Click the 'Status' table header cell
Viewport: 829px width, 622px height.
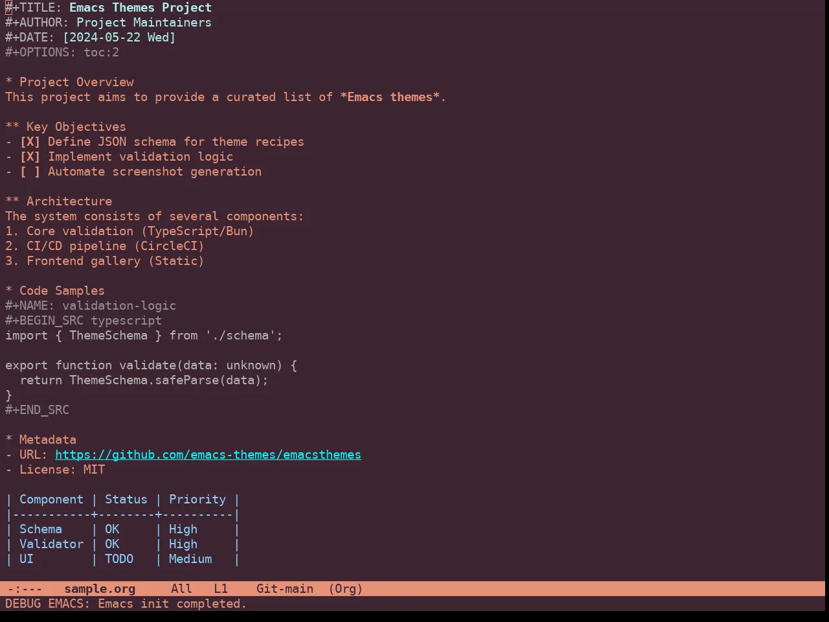[126, 500]
